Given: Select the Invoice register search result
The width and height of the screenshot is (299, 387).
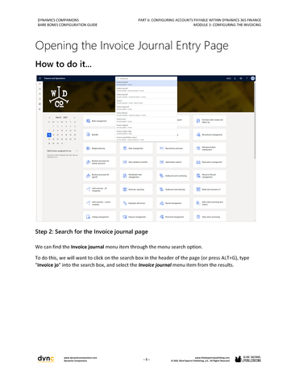Looking at the screenshot, I should [146, 127].
